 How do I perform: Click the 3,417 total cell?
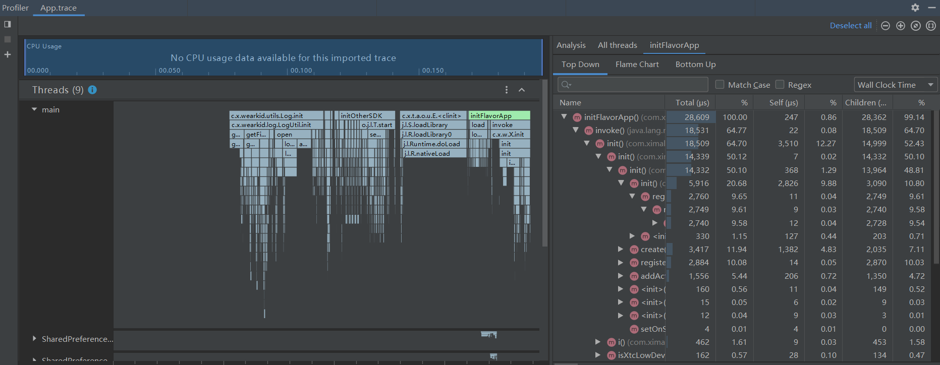click(690, 249)
